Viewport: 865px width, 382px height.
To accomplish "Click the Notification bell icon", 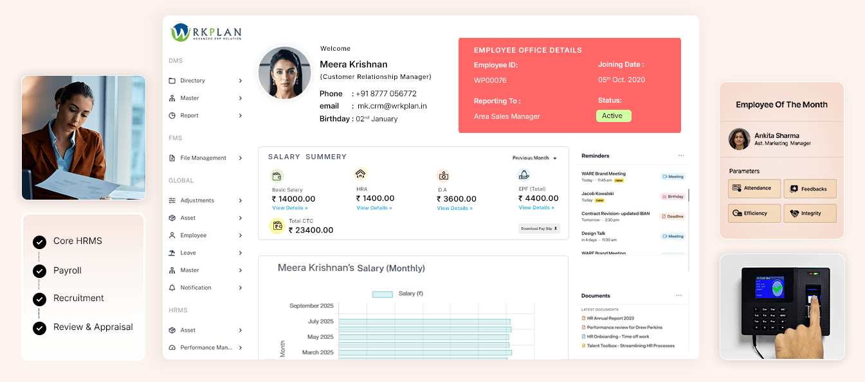I will pos(172,288).
